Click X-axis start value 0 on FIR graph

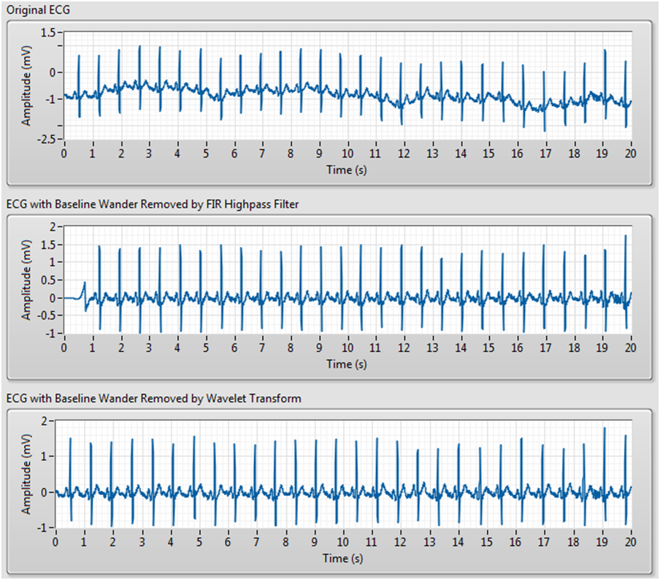pos(64,348)
